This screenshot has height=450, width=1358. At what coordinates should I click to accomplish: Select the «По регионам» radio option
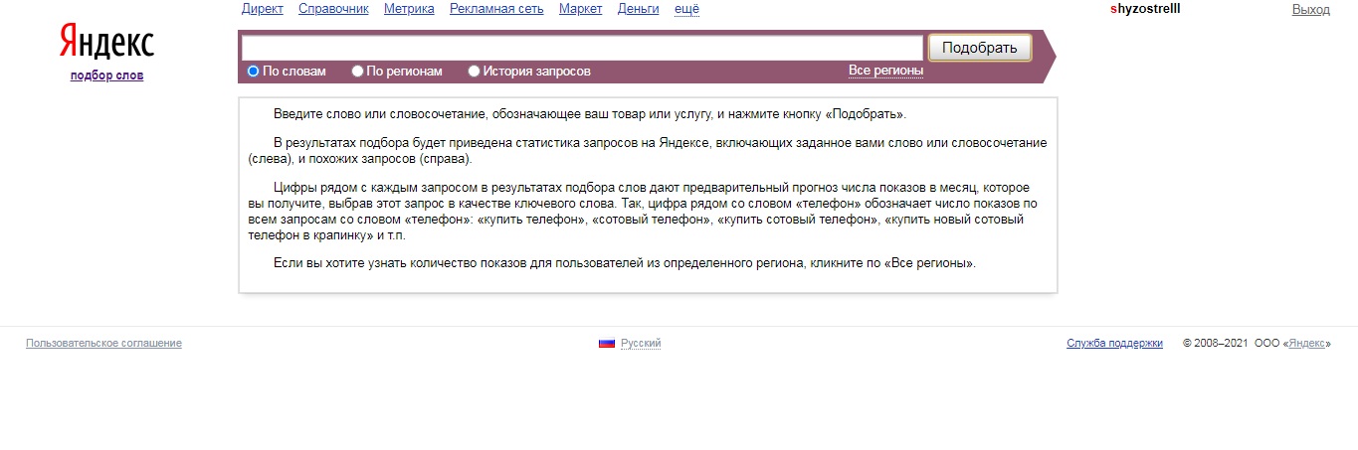tap(358, 72)
